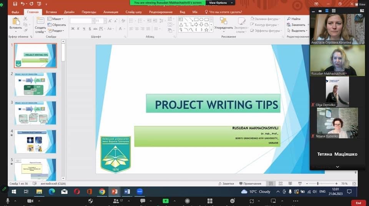Open Microsoft Word from the taskbar
The image size is (369, 206).
click(127, 191)
